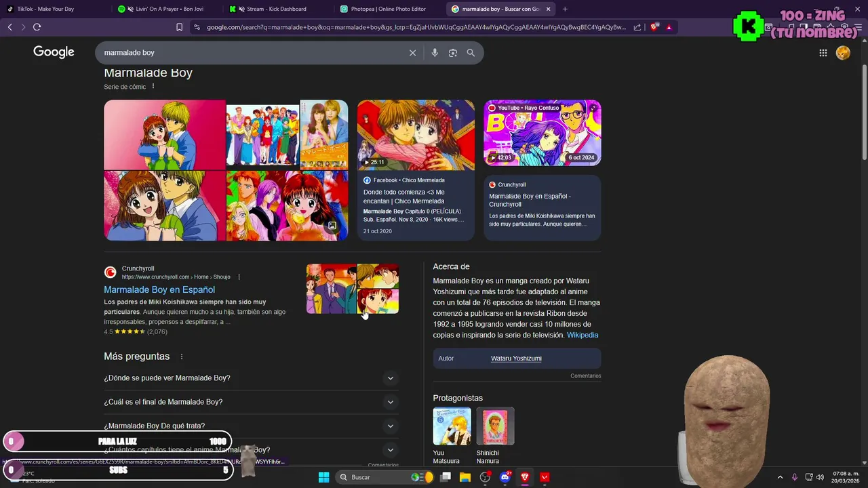Click the Protagonistas heading
Screen dimensions: 868x488
(x=458, y=398)
